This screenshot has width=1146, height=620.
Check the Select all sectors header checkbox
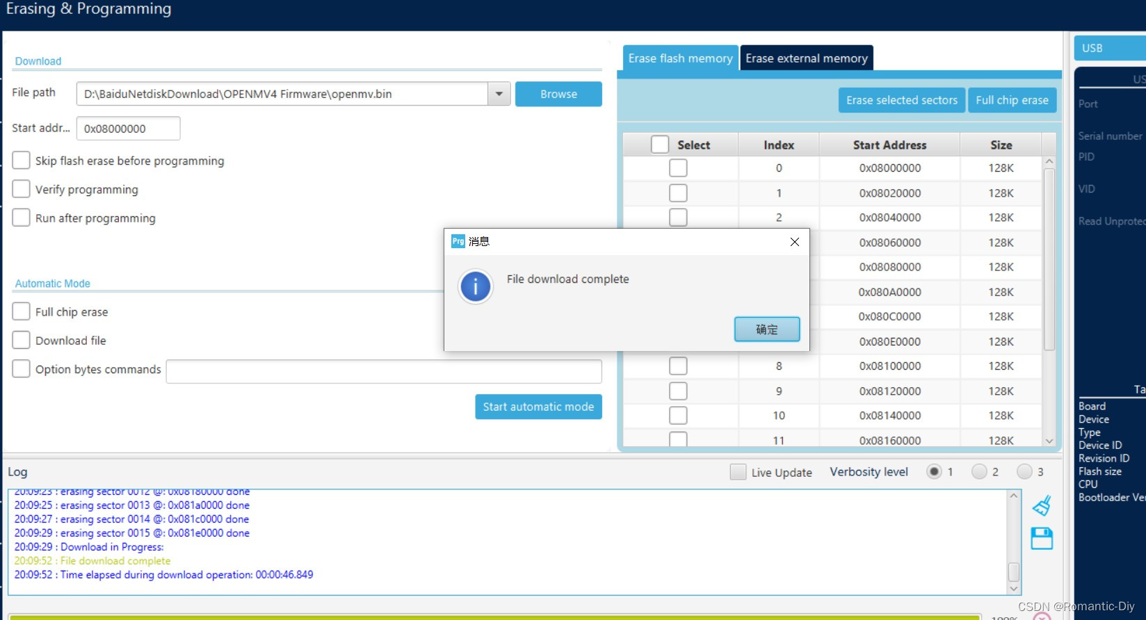(660, 145)
